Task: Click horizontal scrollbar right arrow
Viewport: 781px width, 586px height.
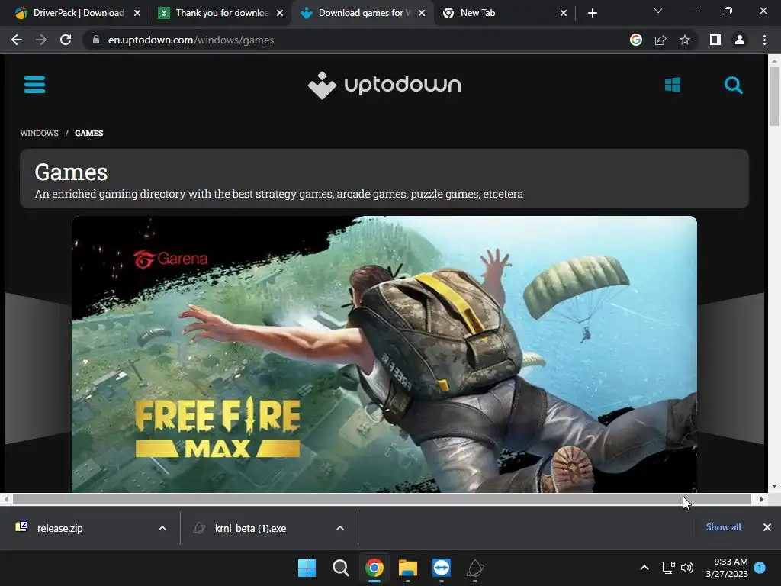Action: tap(762, 499)
